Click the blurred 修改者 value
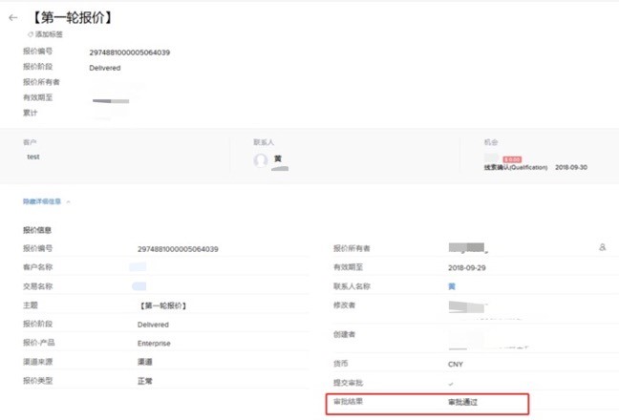The image size is (619, 420). pyautogui.click(x=466, y=306)
